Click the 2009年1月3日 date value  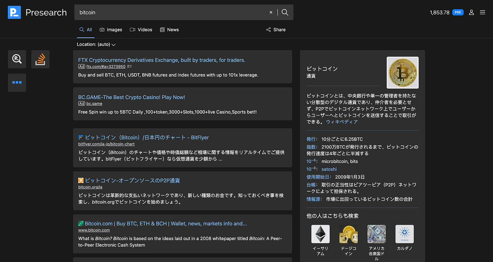coord(350,177)
